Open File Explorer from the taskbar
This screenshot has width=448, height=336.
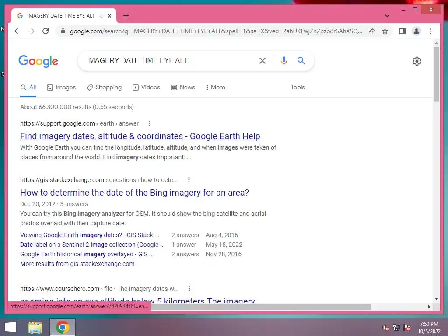coord(35,327)
